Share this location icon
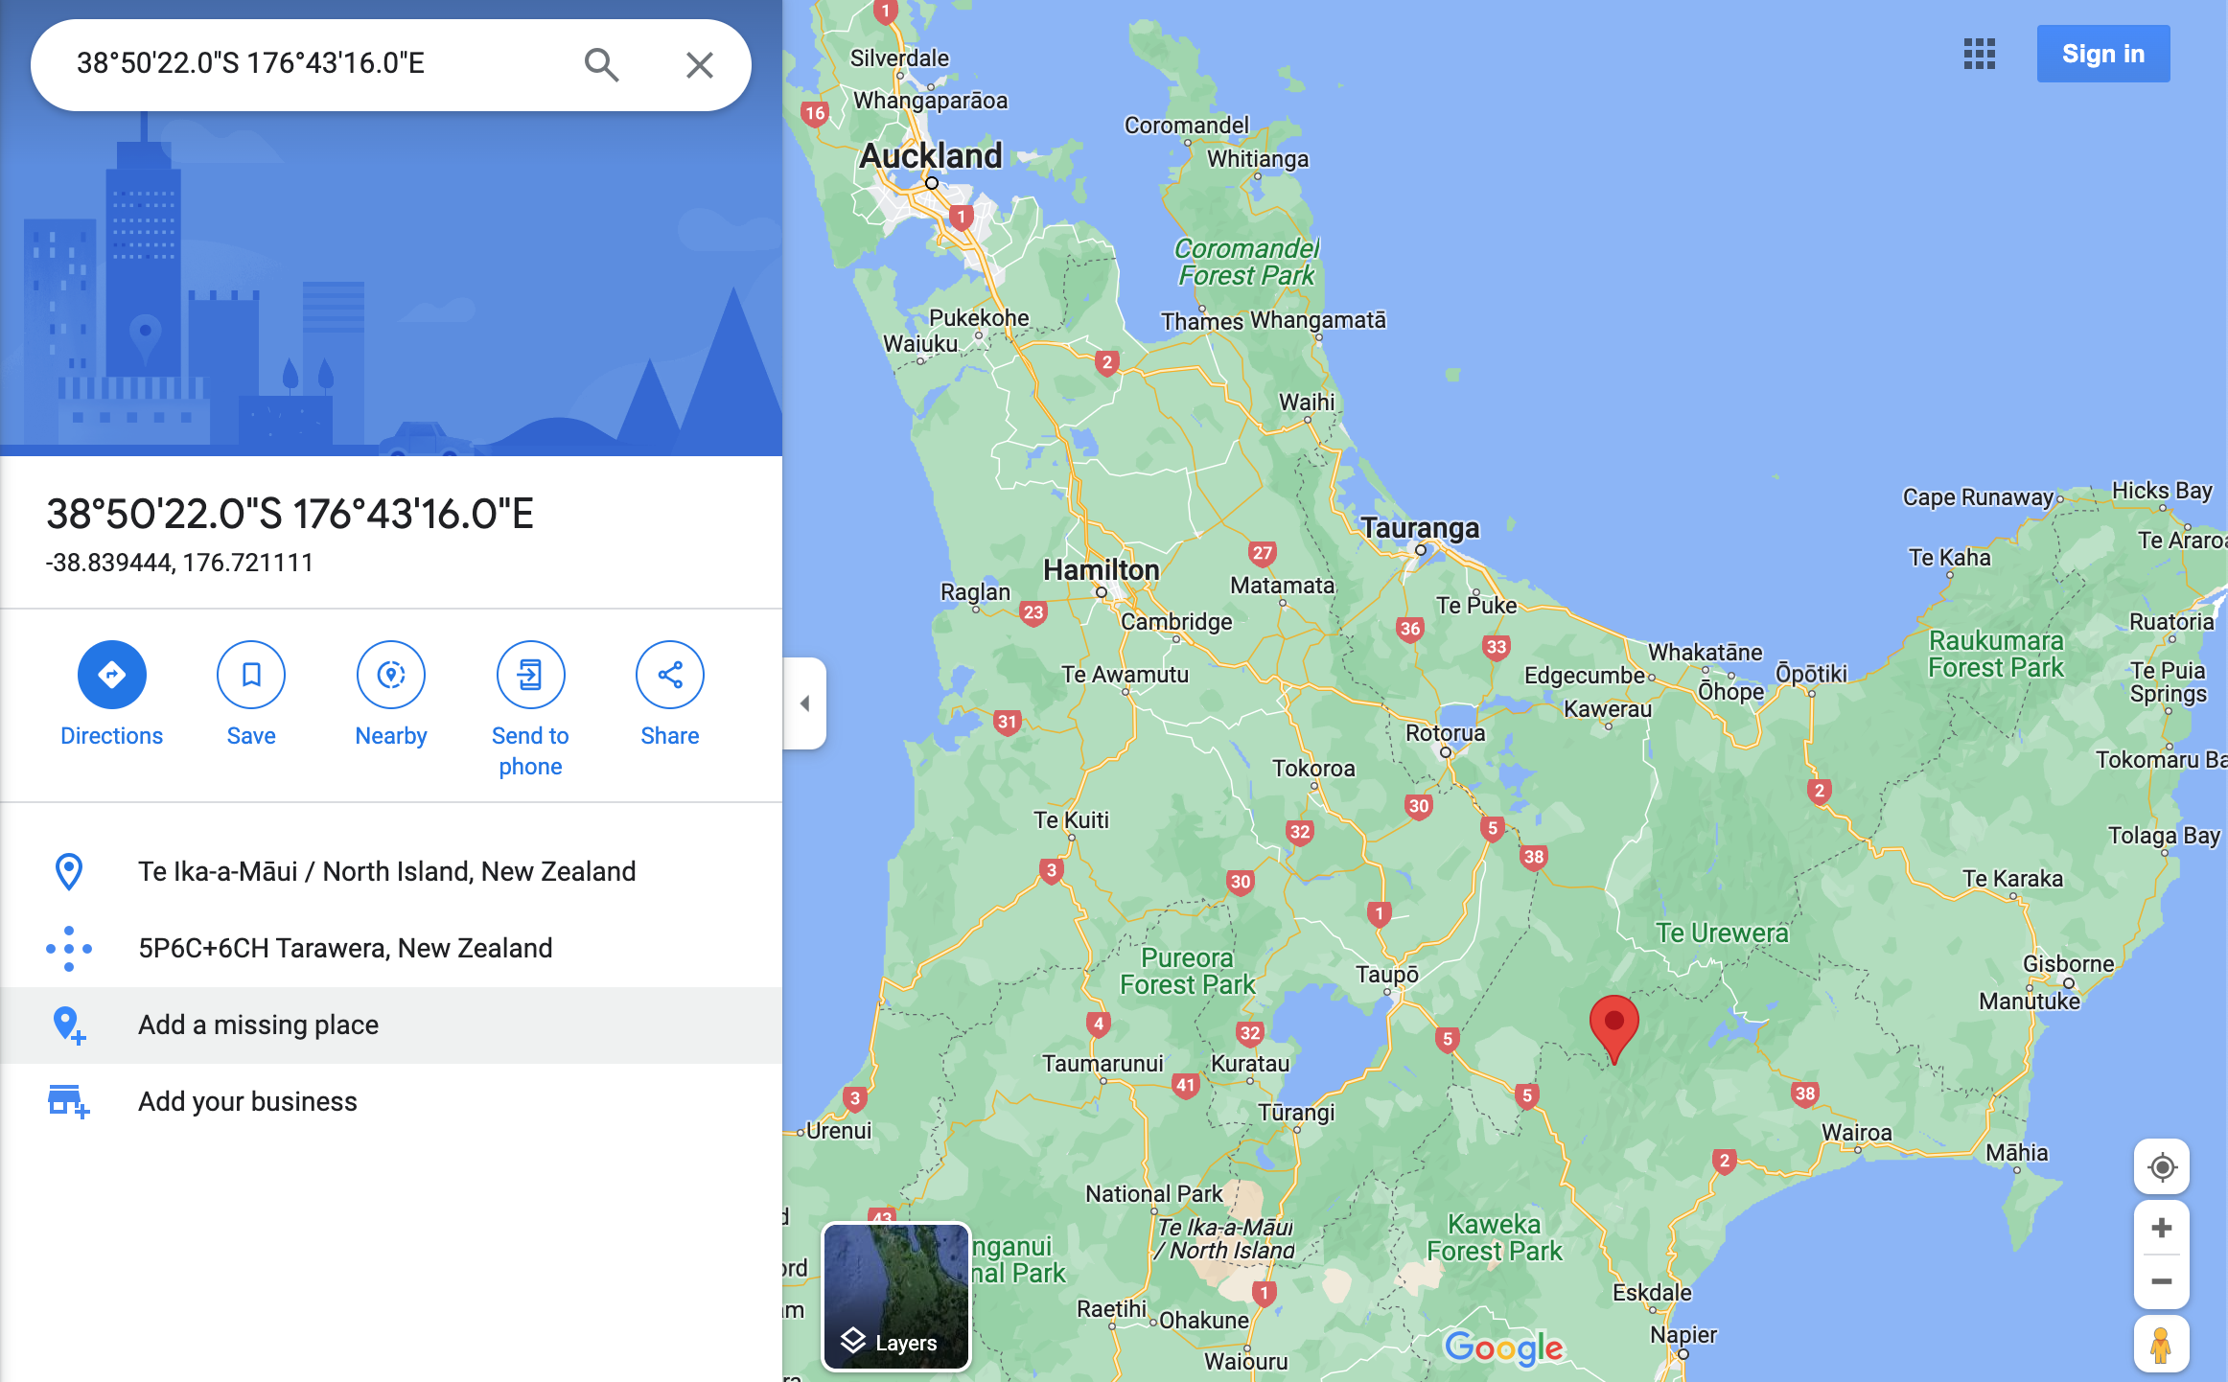This screenshot has width=2228, height=1382. 669,675
